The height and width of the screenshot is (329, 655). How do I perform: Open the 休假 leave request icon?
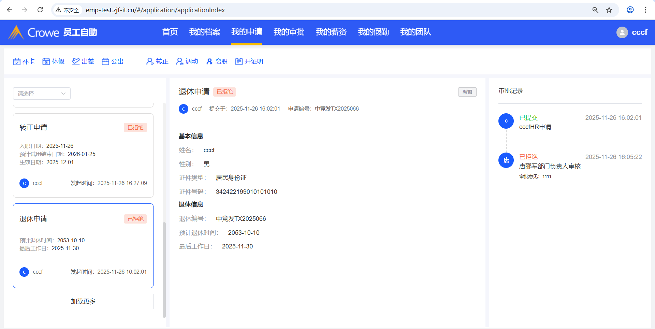46,61
